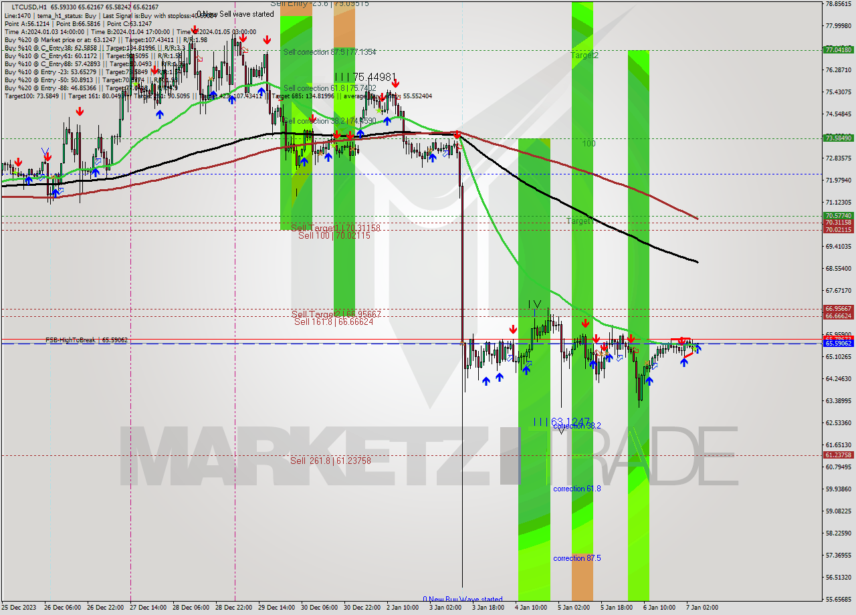Click the 60.79495 price axis label
The width and height of the screenshot is (856, 615).
[839, 467]
